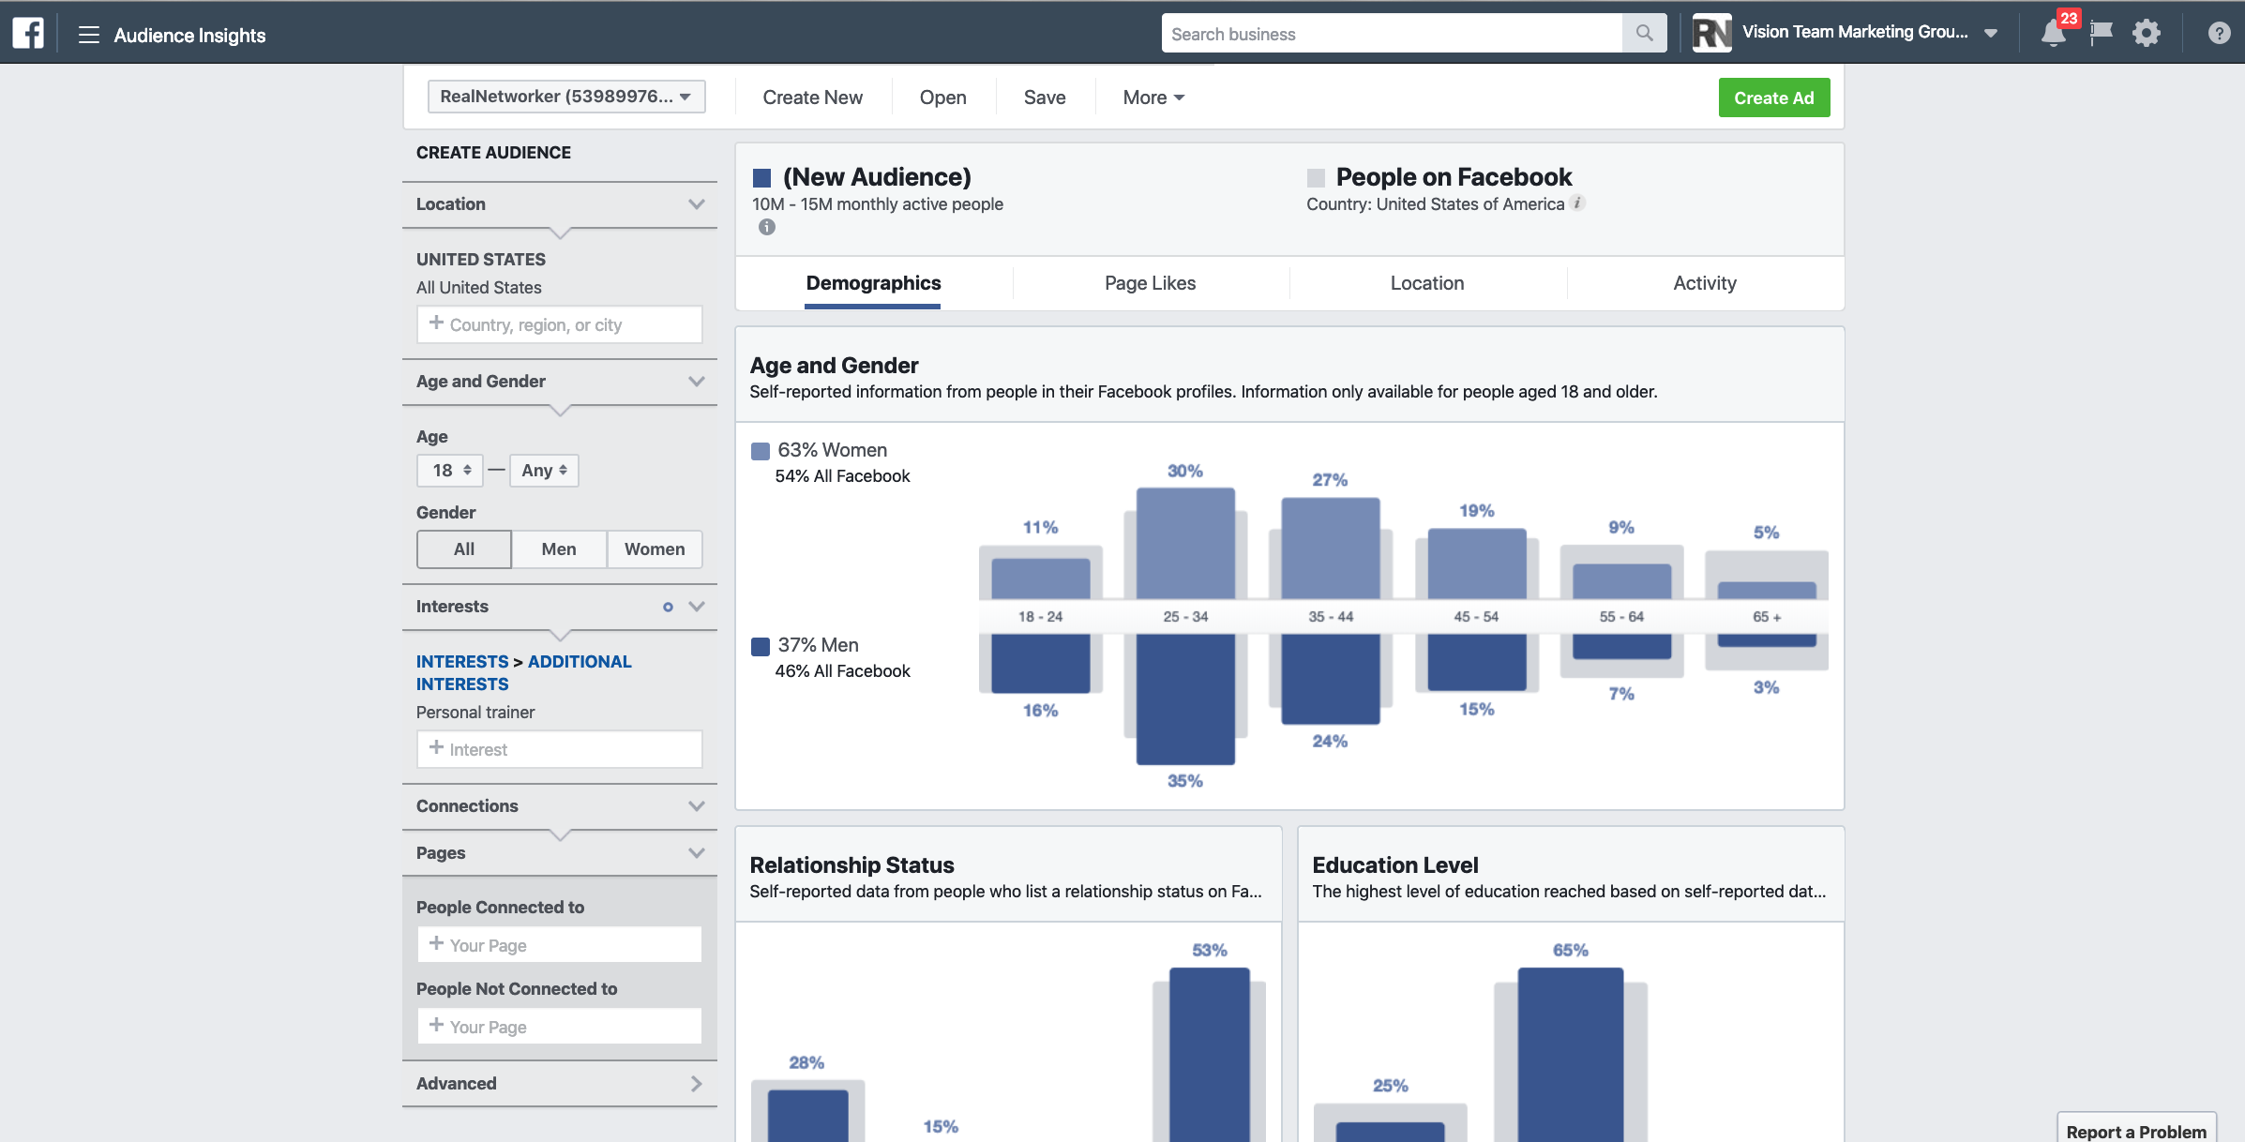
Task: Click the info icon beside United States of America
Action: (x=1578, y=203)
